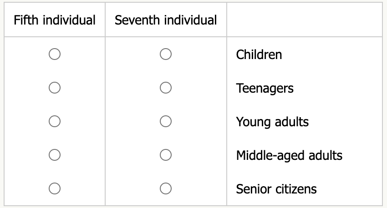Select Teenagers for Seventh individual

pos(166,88)
